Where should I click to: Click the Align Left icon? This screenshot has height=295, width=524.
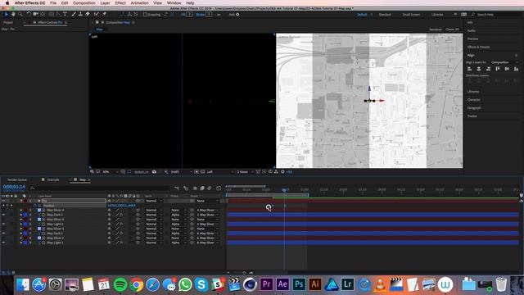469,69
